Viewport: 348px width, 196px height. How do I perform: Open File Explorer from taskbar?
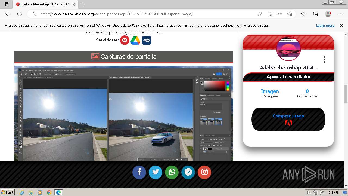[x=31, y=192]
